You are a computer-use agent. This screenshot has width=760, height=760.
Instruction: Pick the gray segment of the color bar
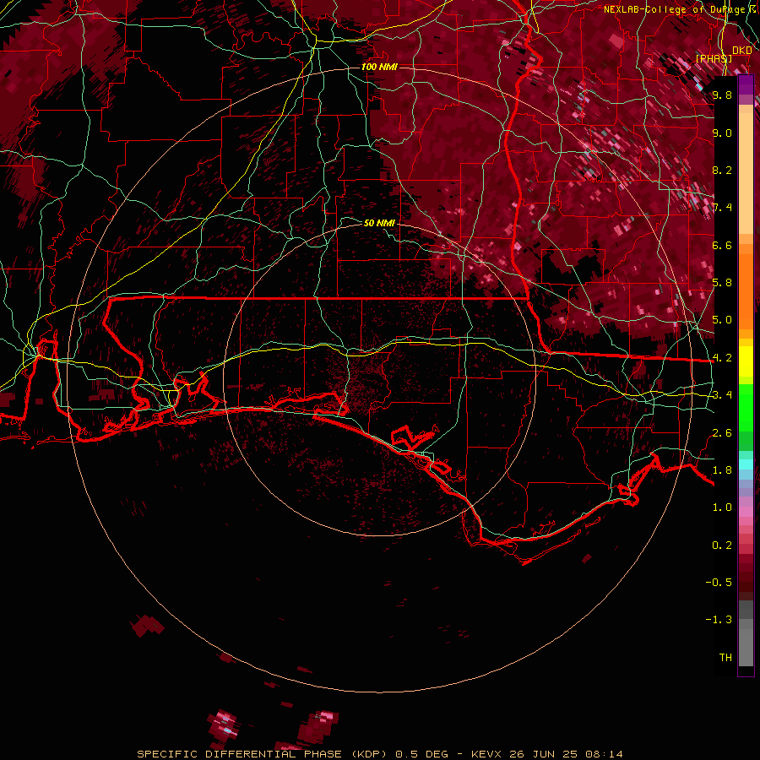click(746, 635)
